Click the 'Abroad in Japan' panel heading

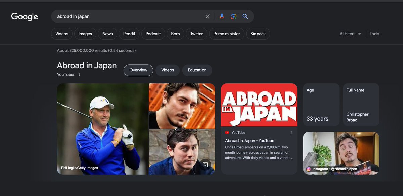pyautogui.click(x=87, y=66)
